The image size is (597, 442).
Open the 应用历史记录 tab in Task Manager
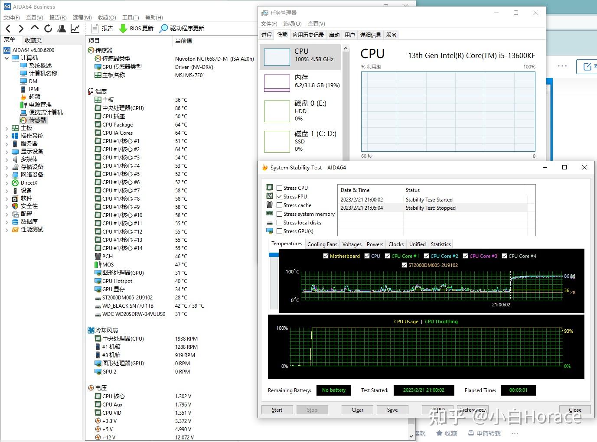tap(308, 35)
